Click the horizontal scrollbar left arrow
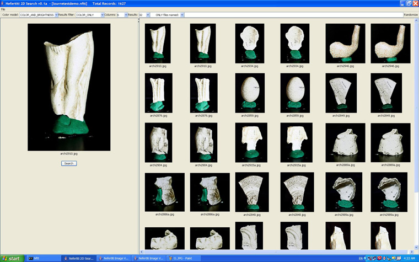419x262 pixels. pyautogui.click(x=142, y=252)
